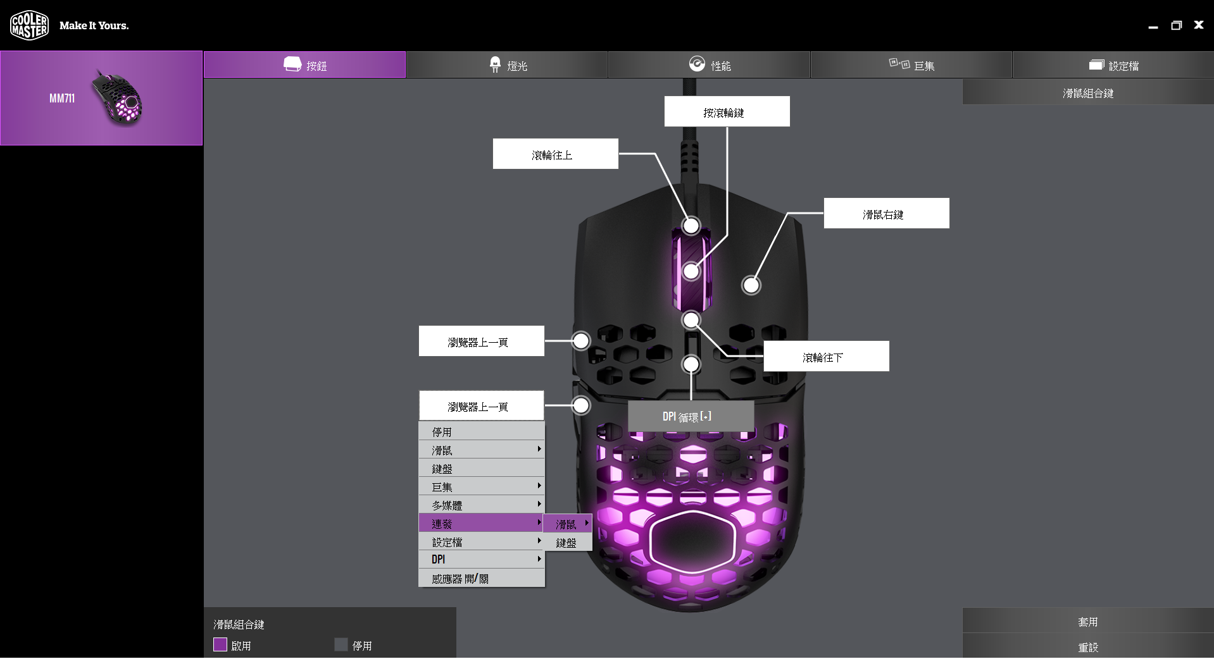The height and width of the screenshot is (659, 1214).
Task: Click the upper side-button marker dot
Action: click(x=581, y=341)
